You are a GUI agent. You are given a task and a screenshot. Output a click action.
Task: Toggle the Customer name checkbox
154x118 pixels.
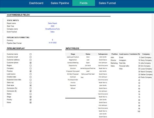(31, 54)
